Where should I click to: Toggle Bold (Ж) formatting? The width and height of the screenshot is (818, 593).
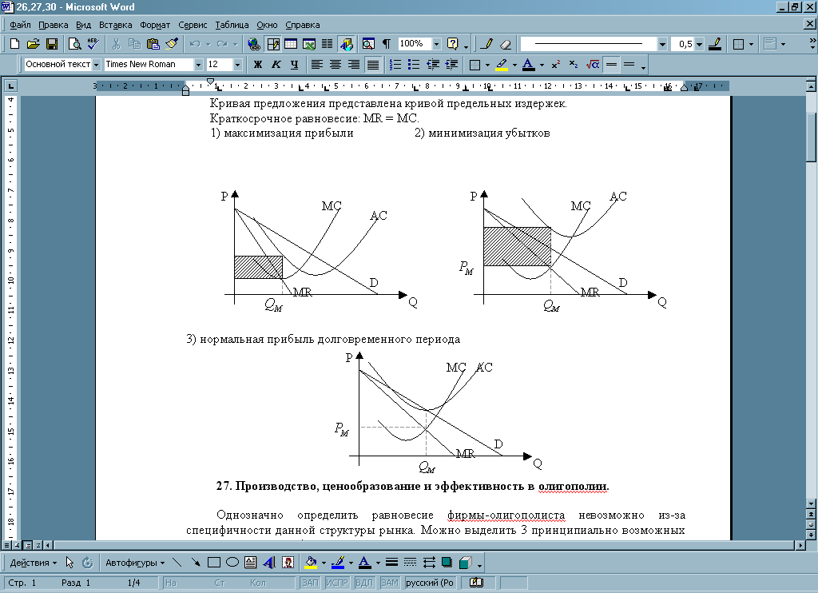(x=258, y=65)
